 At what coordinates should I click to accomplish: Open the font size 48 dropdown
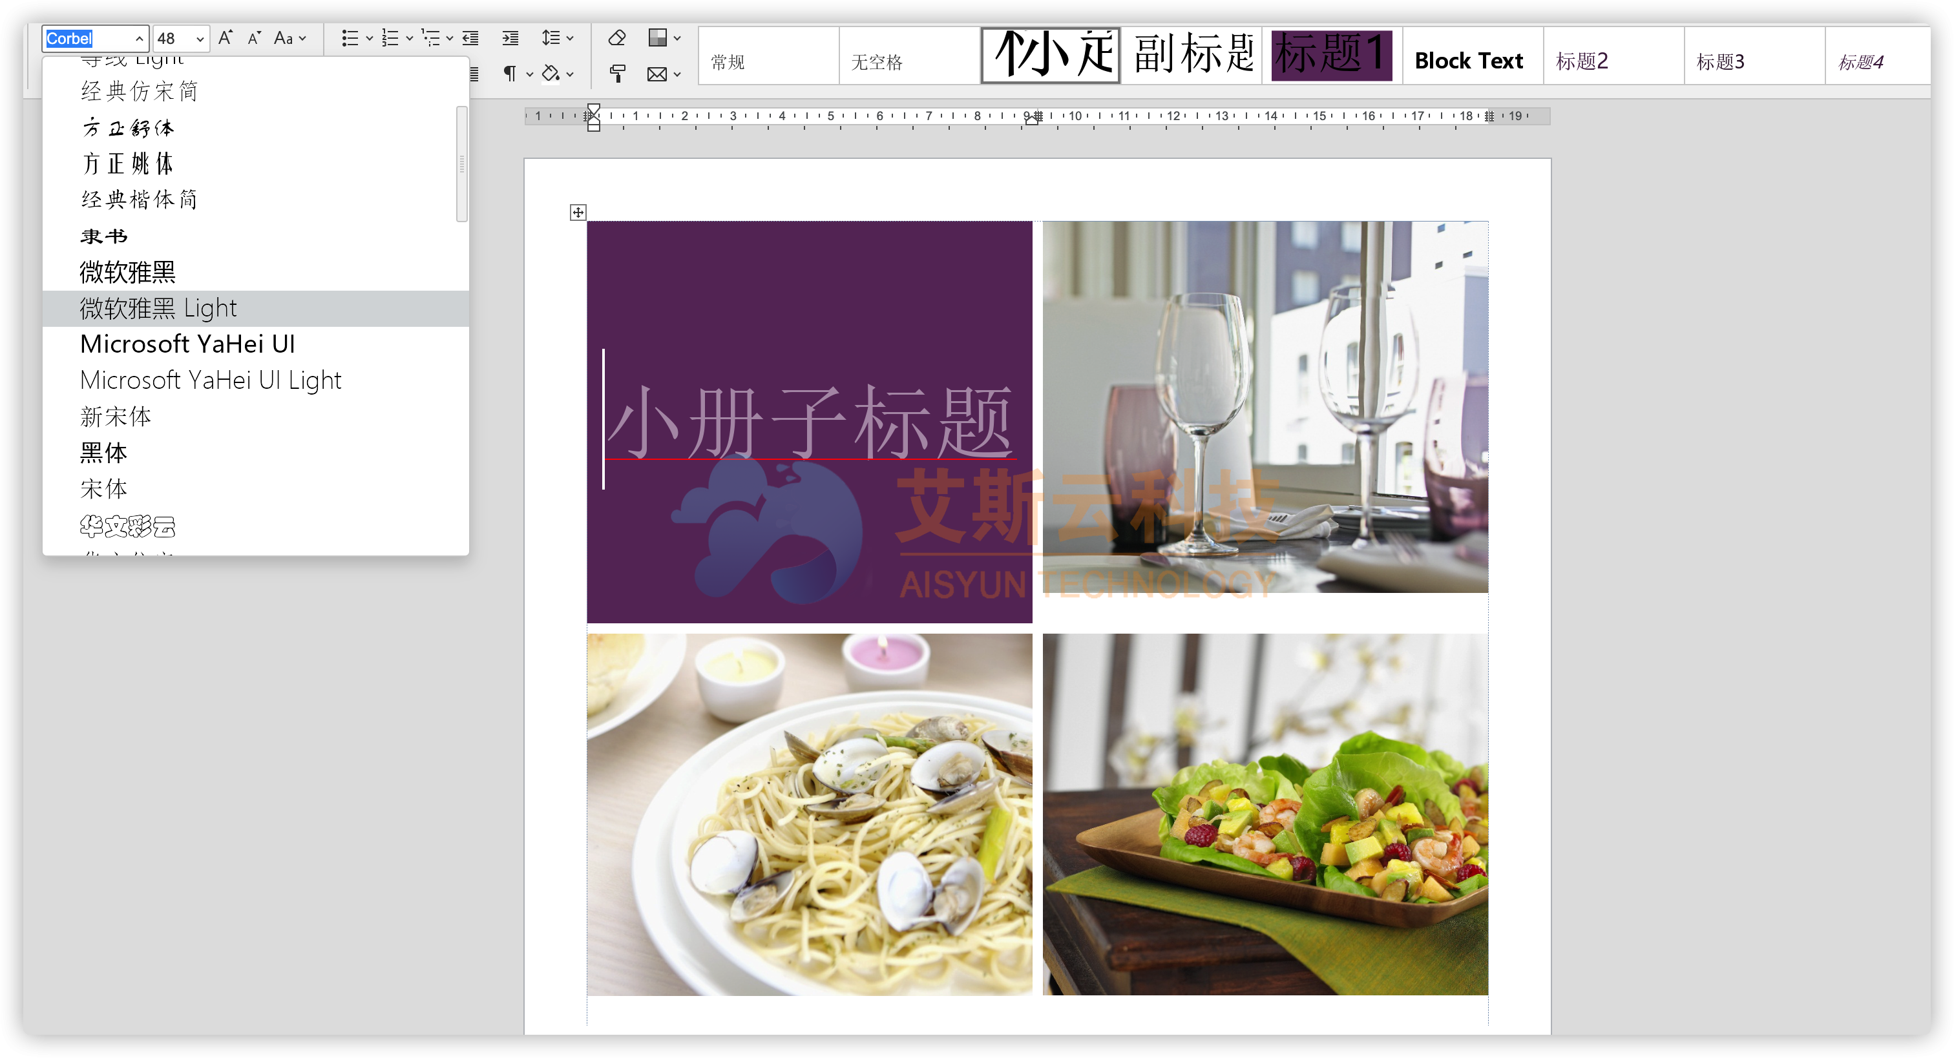(200, 39)
